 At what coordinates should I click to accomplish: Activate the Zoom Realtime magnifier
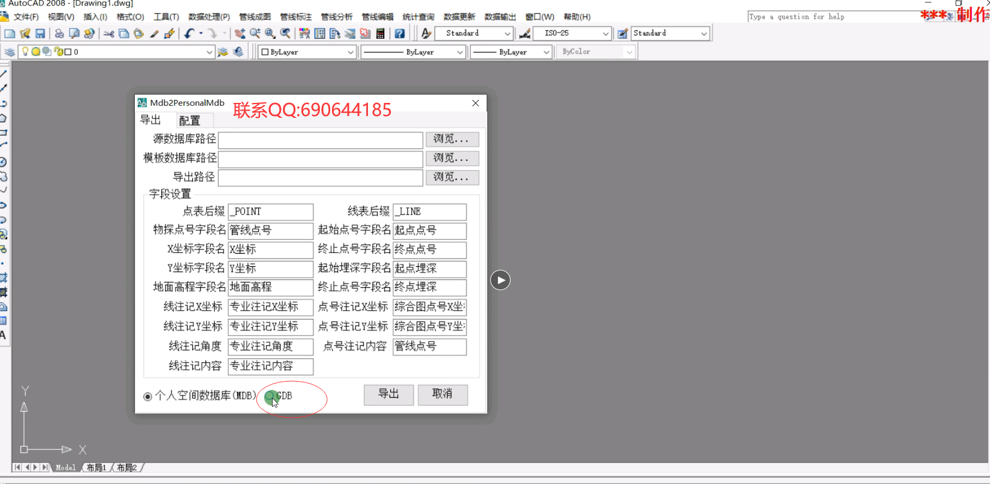(x=255, y=34)
